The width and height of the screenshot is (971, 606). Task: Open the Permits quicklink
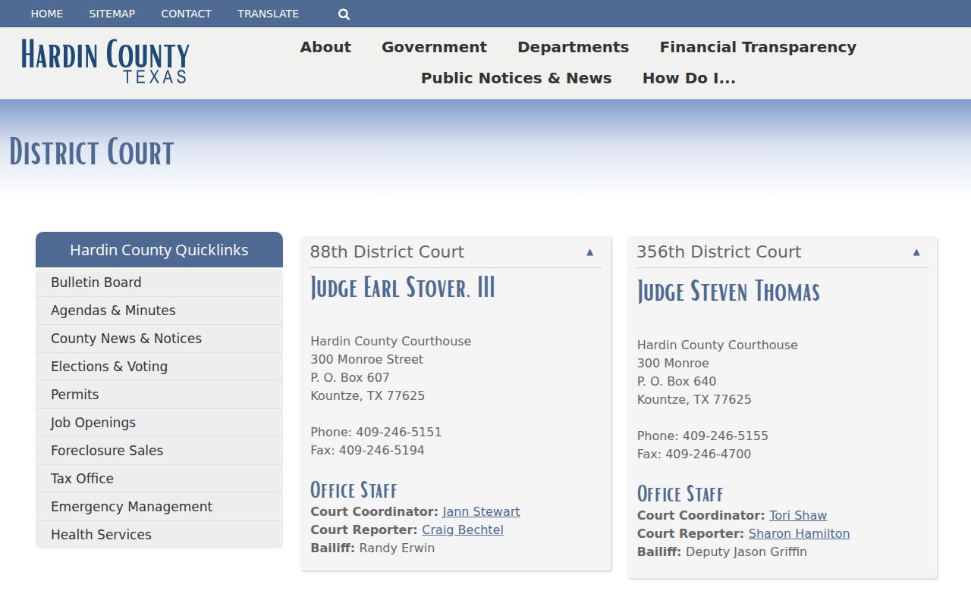tap(159, 395)
